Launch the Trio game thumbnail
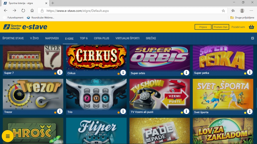257x144 pixels. [x=96, y=94]
